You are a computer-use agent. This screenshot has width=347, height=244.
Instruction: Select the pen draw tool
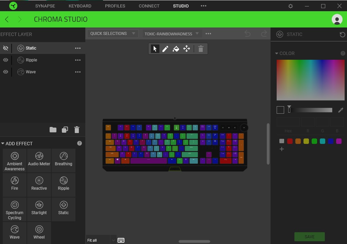pos(165,49)
